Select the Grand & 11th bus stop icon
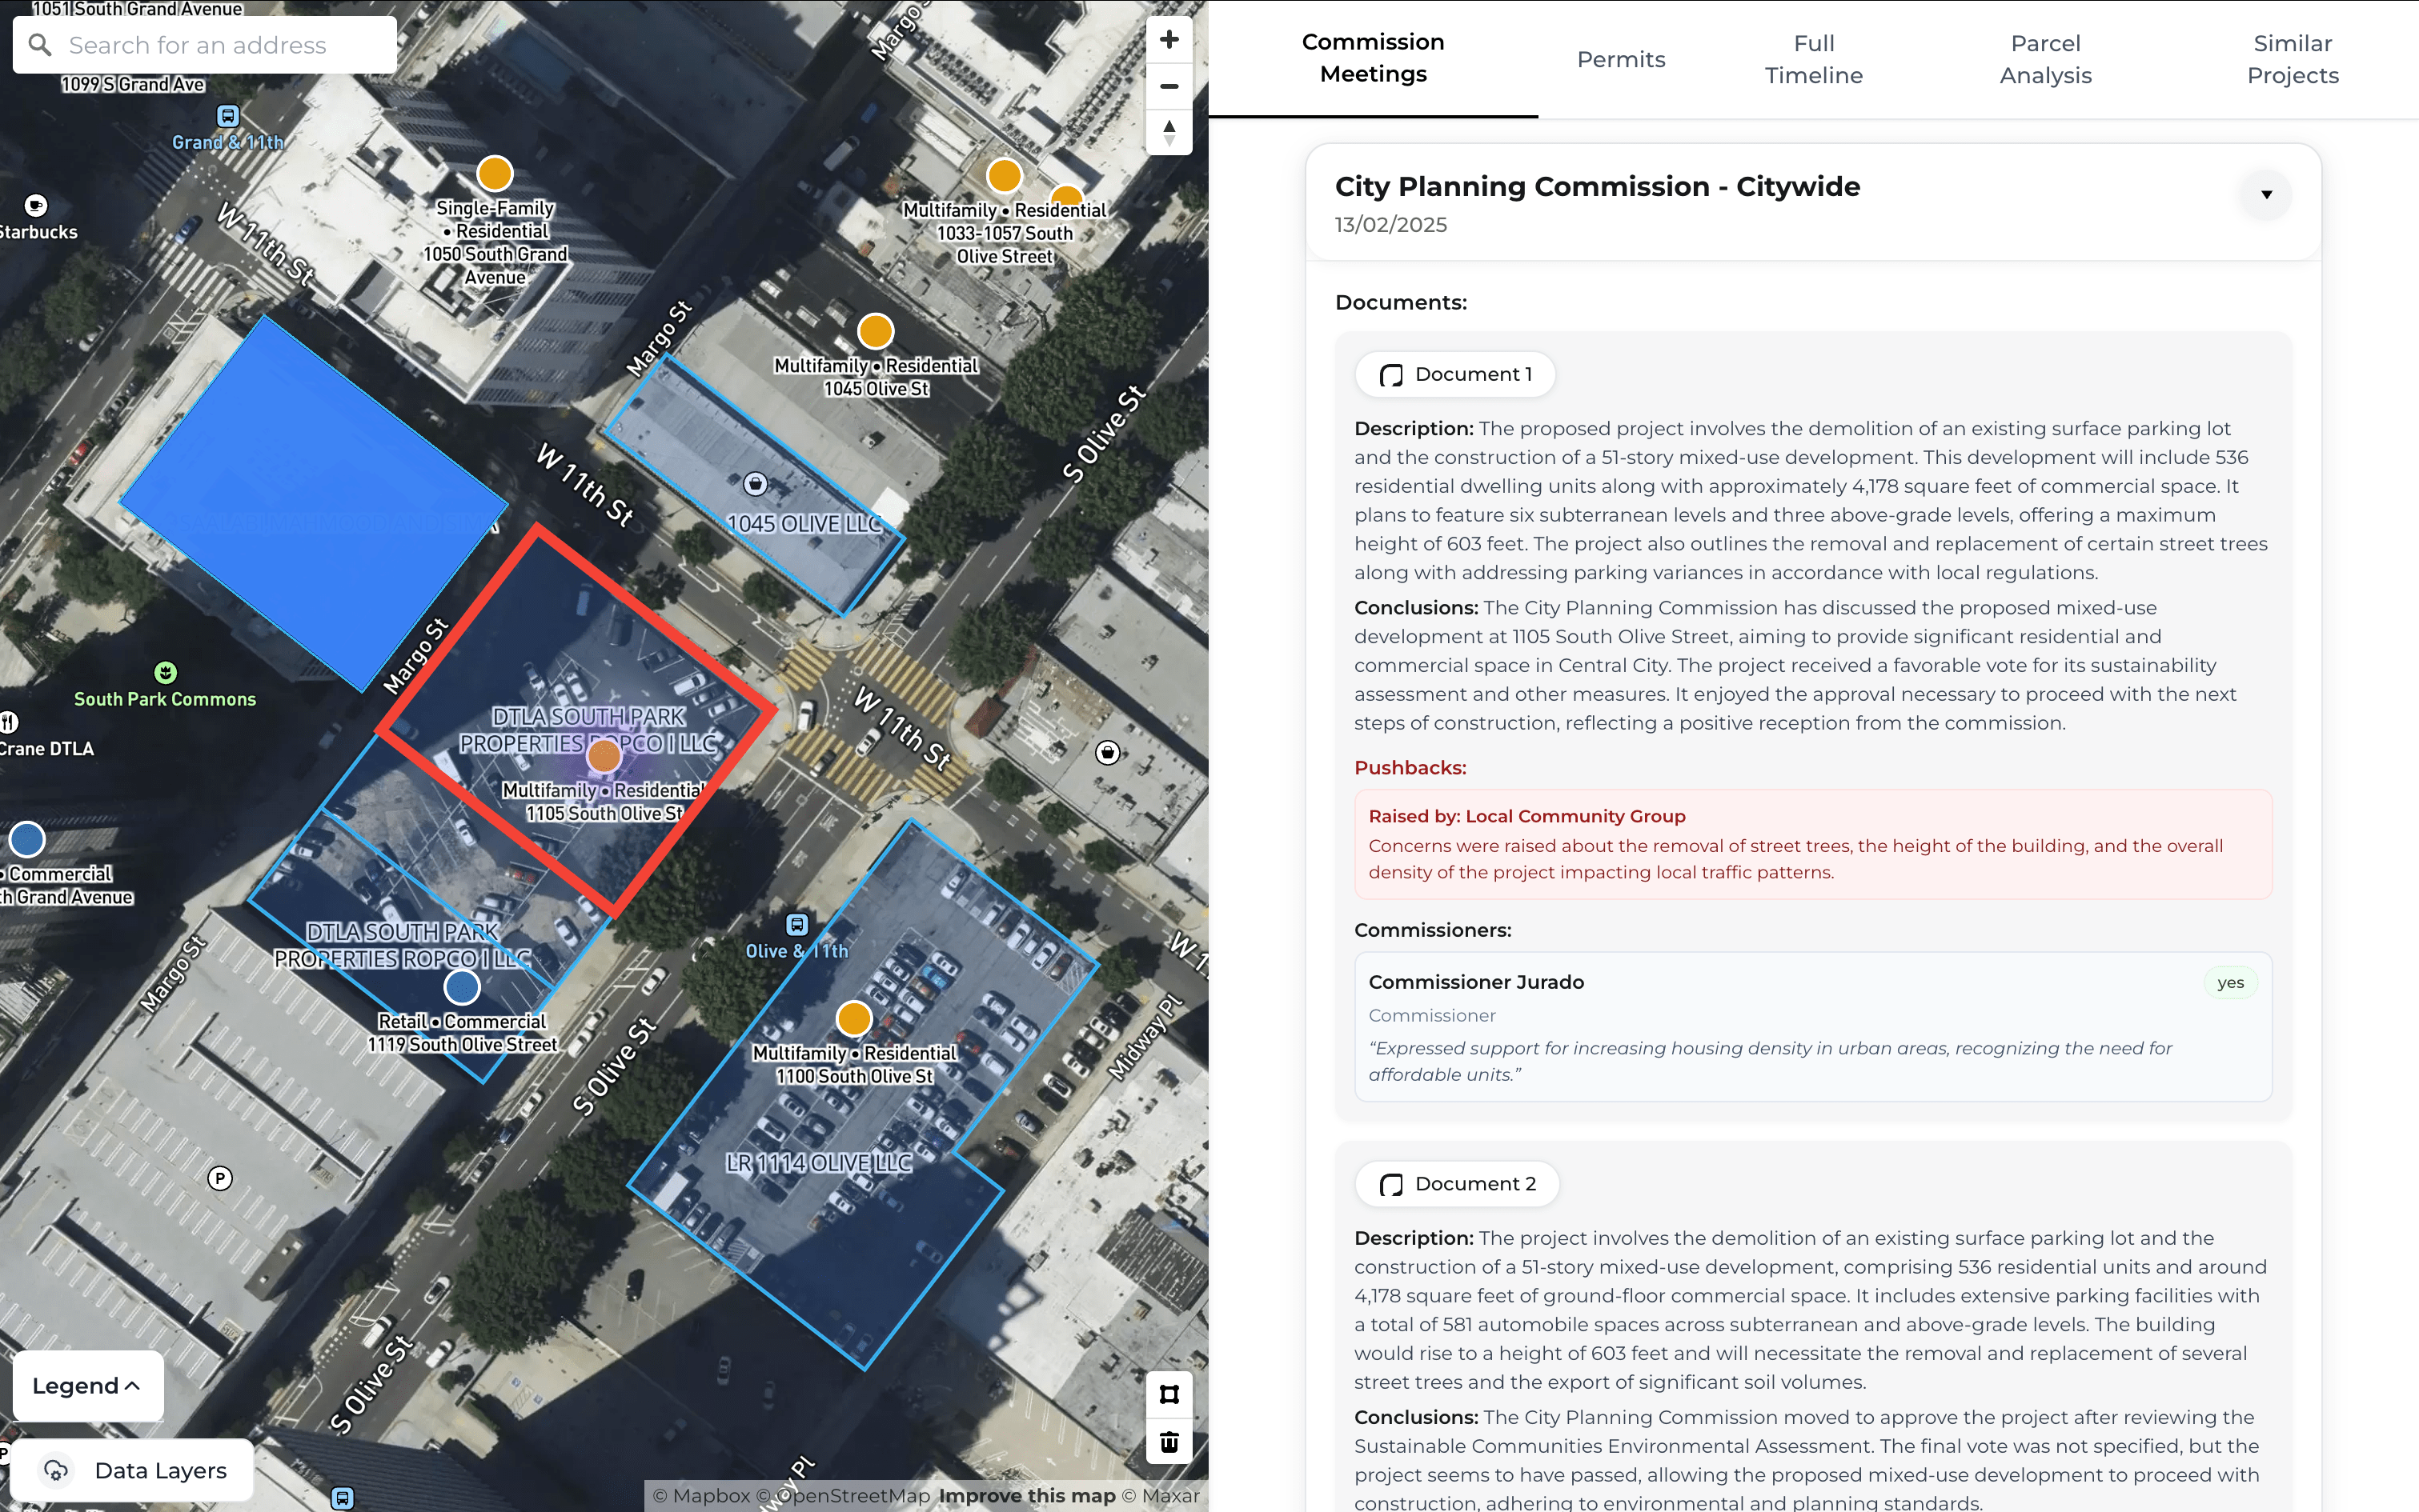This screenshot has height=1512, width=2419. click(x=228, y=115)
